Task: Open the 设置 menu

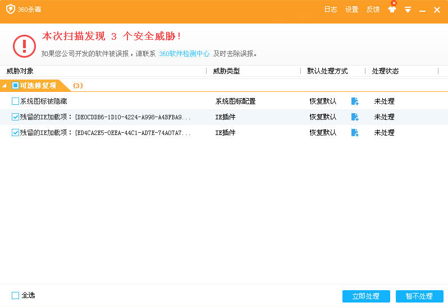Action: point(351,10)
